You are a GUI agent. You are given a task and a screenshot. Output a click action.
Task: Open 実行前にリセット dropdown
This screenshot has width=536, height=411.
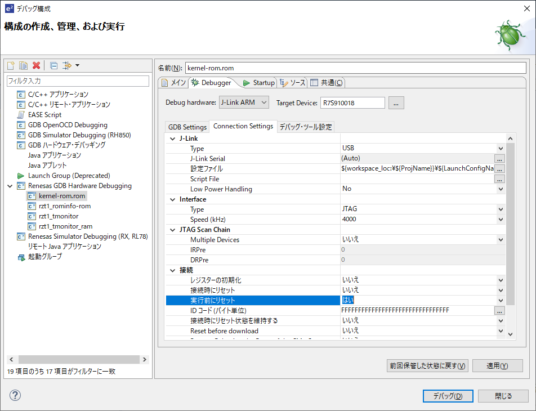pyautogui.click(x=501, y=301)
